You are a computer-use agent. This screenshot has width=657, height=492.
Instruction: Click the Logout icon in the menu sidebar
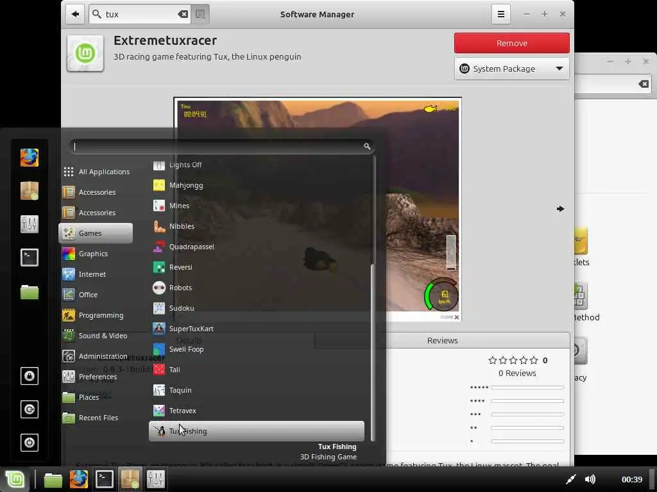click(x=30, y=409)
